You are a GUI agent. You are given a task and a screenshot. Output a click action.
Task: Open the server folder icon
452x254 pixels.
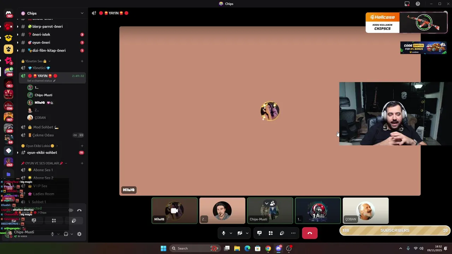tap(8, 174)
